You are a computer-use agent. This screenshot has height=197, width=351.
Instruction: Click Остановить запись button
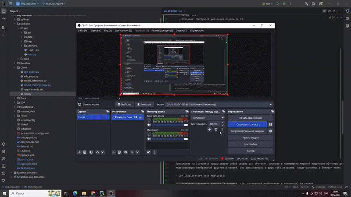click(x=247, y=124)
